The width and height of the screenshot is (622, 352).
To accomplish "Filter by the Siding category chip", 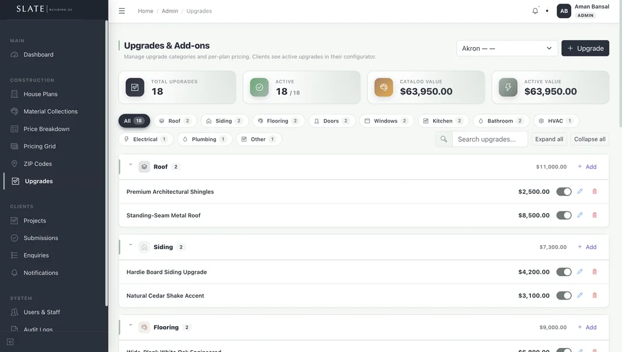I will point(225,121).
